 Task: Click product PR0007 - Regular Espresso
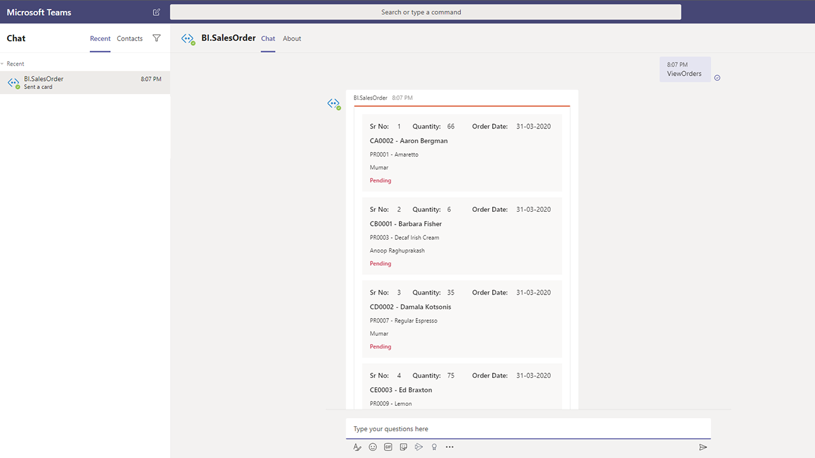tap(404, 321)
